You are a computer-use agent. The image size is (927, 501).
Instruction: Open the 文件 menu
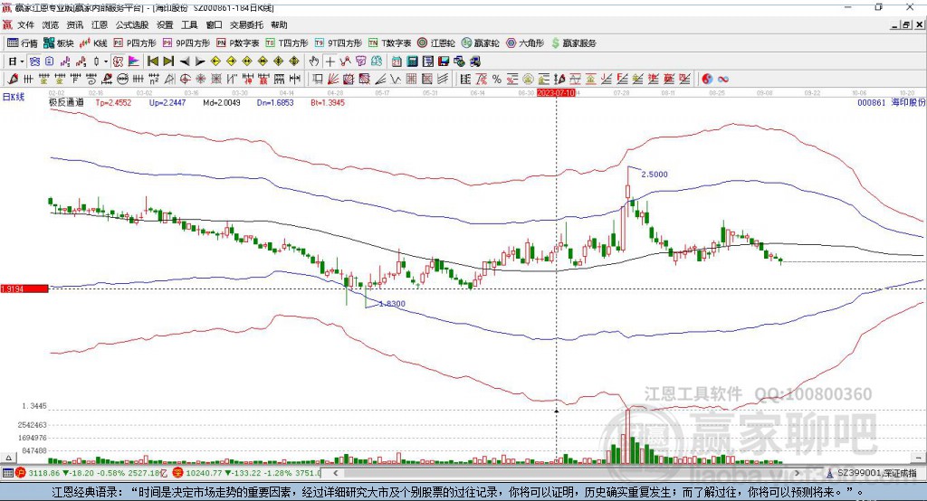point(25,24)
